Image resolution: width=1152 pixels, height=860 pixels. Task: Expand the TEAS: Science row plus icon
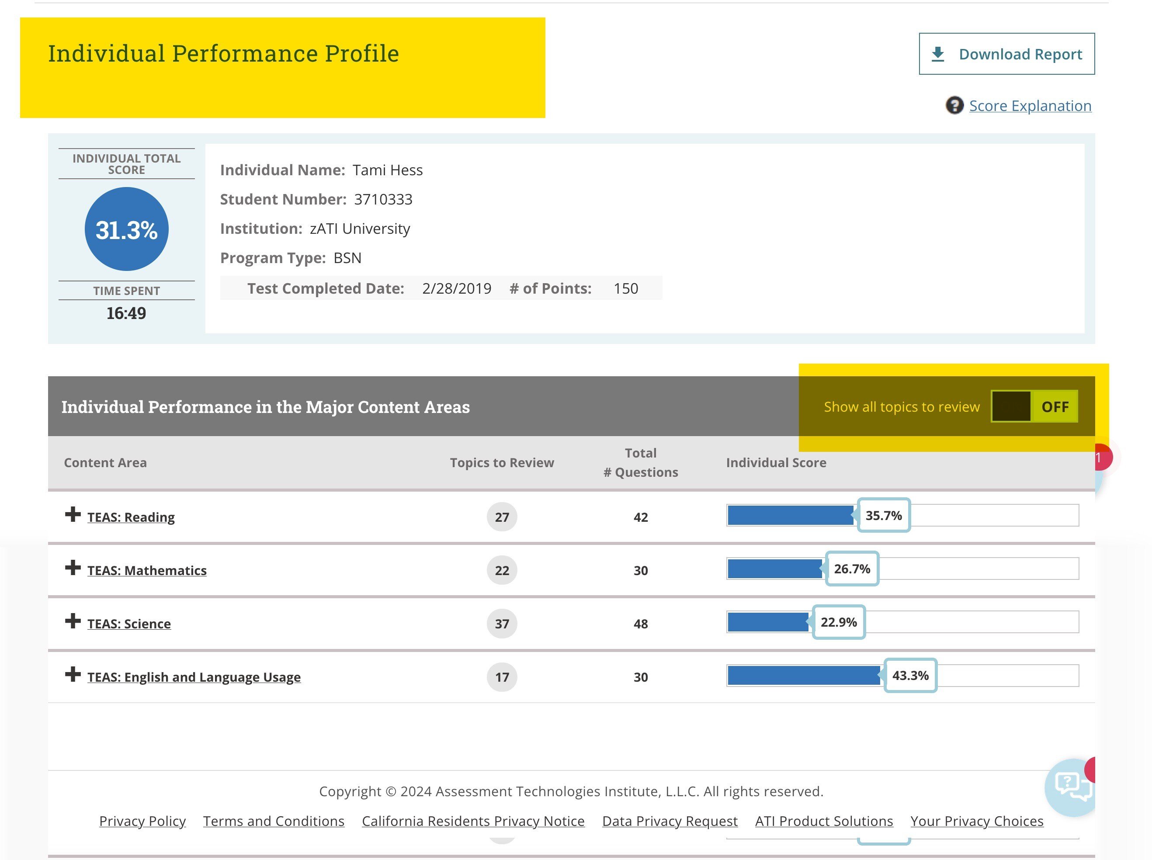73,621
